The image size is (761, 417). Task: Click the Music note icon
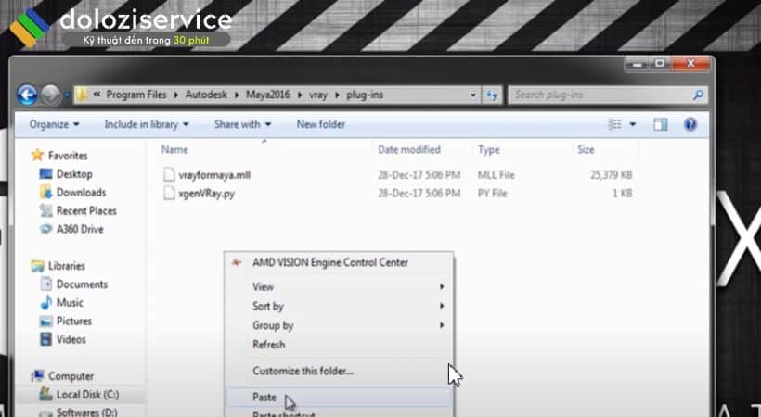46,303
